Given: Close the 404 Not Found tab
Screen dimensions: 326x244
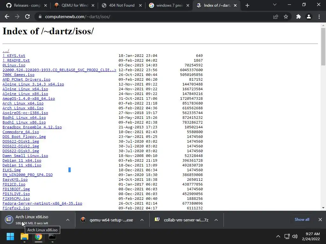Looking at the screenshot, I should point(140,5).
